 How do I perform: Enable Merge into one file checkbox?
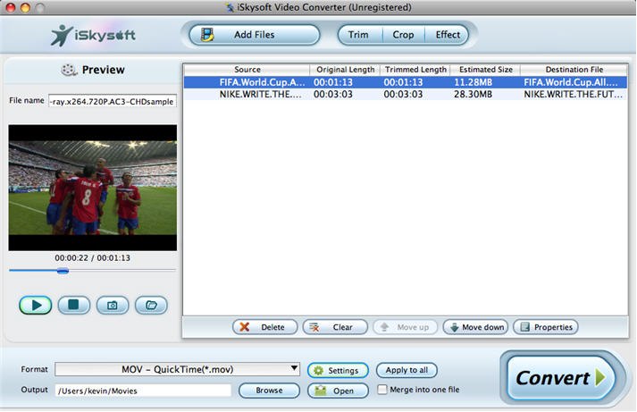click(x=383, y=390)
